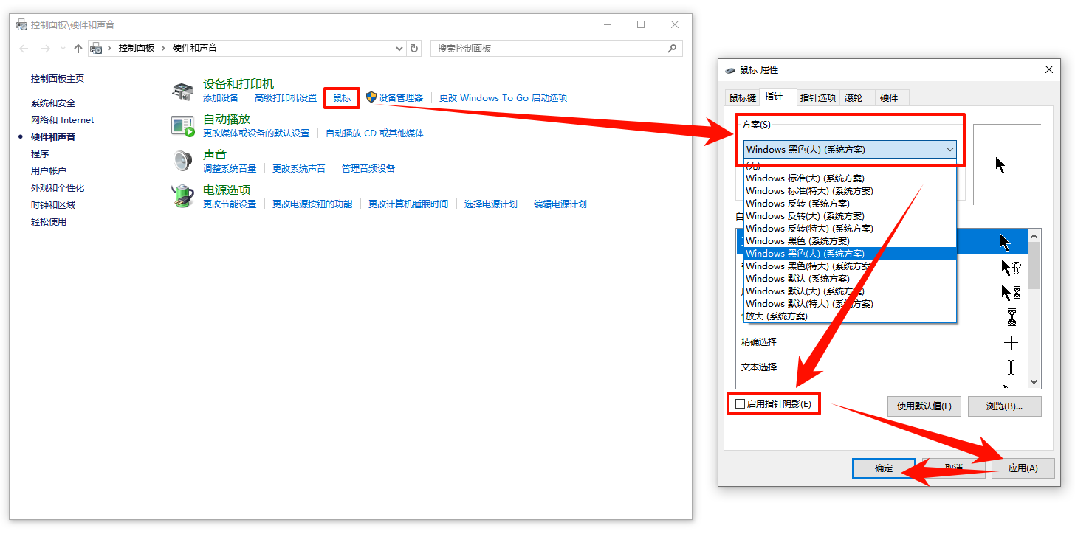Screen dimensions: 1075x534
Task: Click the forward navigation arrow in Control Panel
Action: pos(46,49)
